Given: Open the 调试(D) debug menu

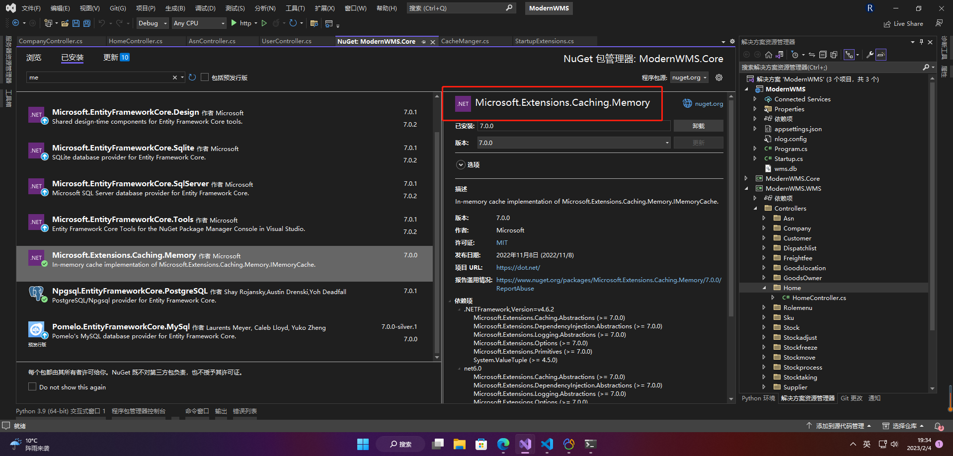Looking at the screenshot, I should click(x=205, y=8).
